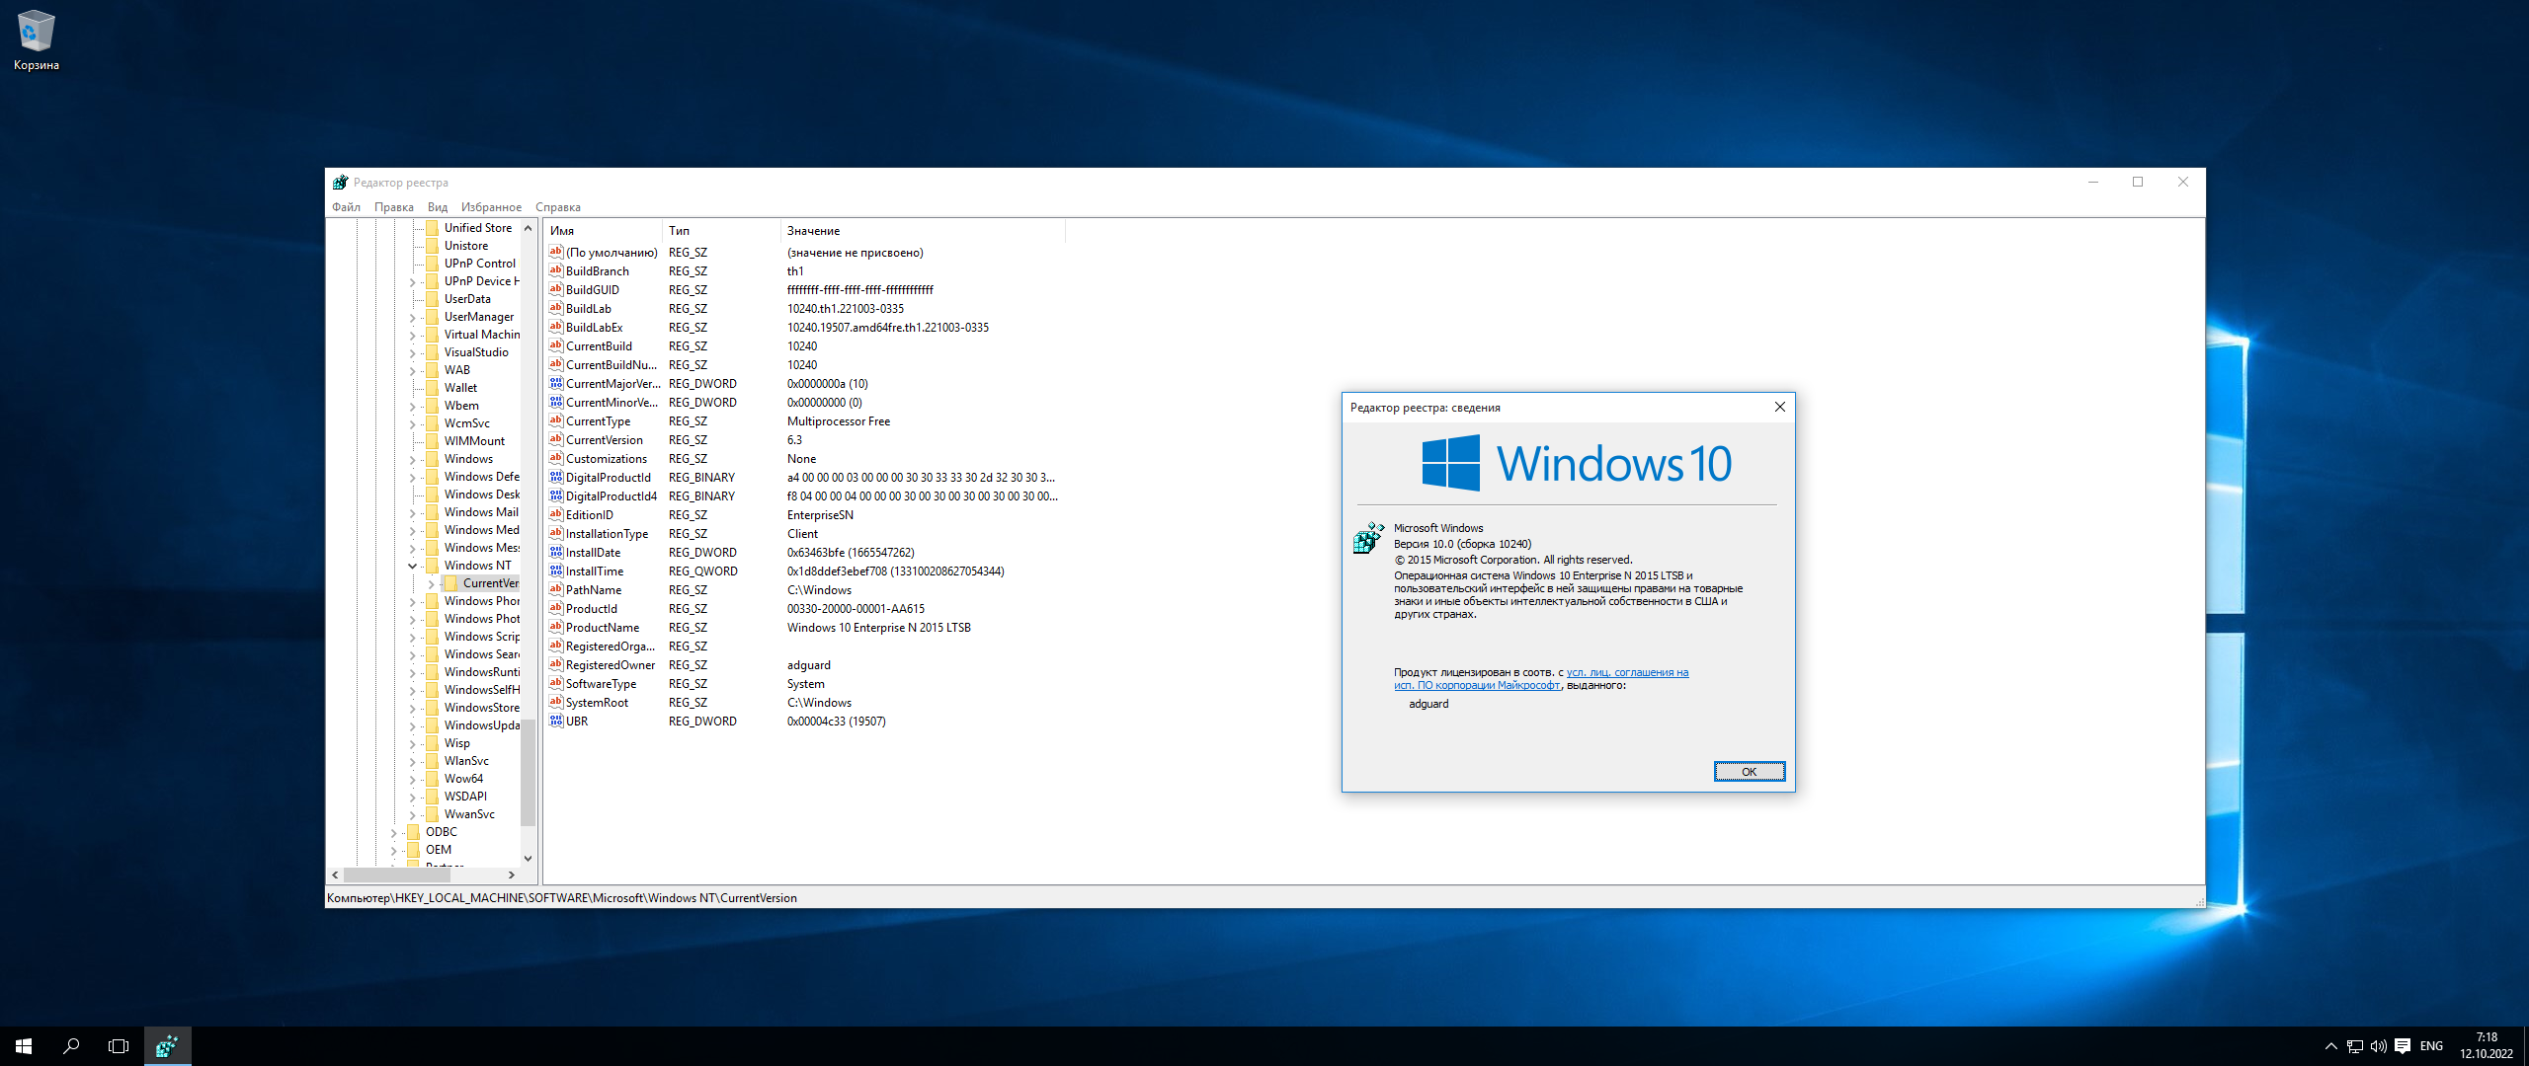Viewport: 2529px width, 1066px height.
Task: Select the Windows Defender tree folder
Action: pyautogui.click(x=480, y=477)
